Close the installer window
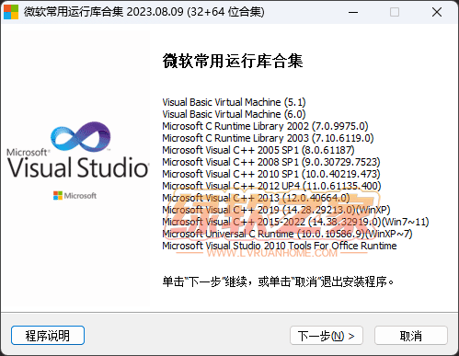Image resolution: width=459 pixels, height=356 pixels. click(x=437, y=12)
